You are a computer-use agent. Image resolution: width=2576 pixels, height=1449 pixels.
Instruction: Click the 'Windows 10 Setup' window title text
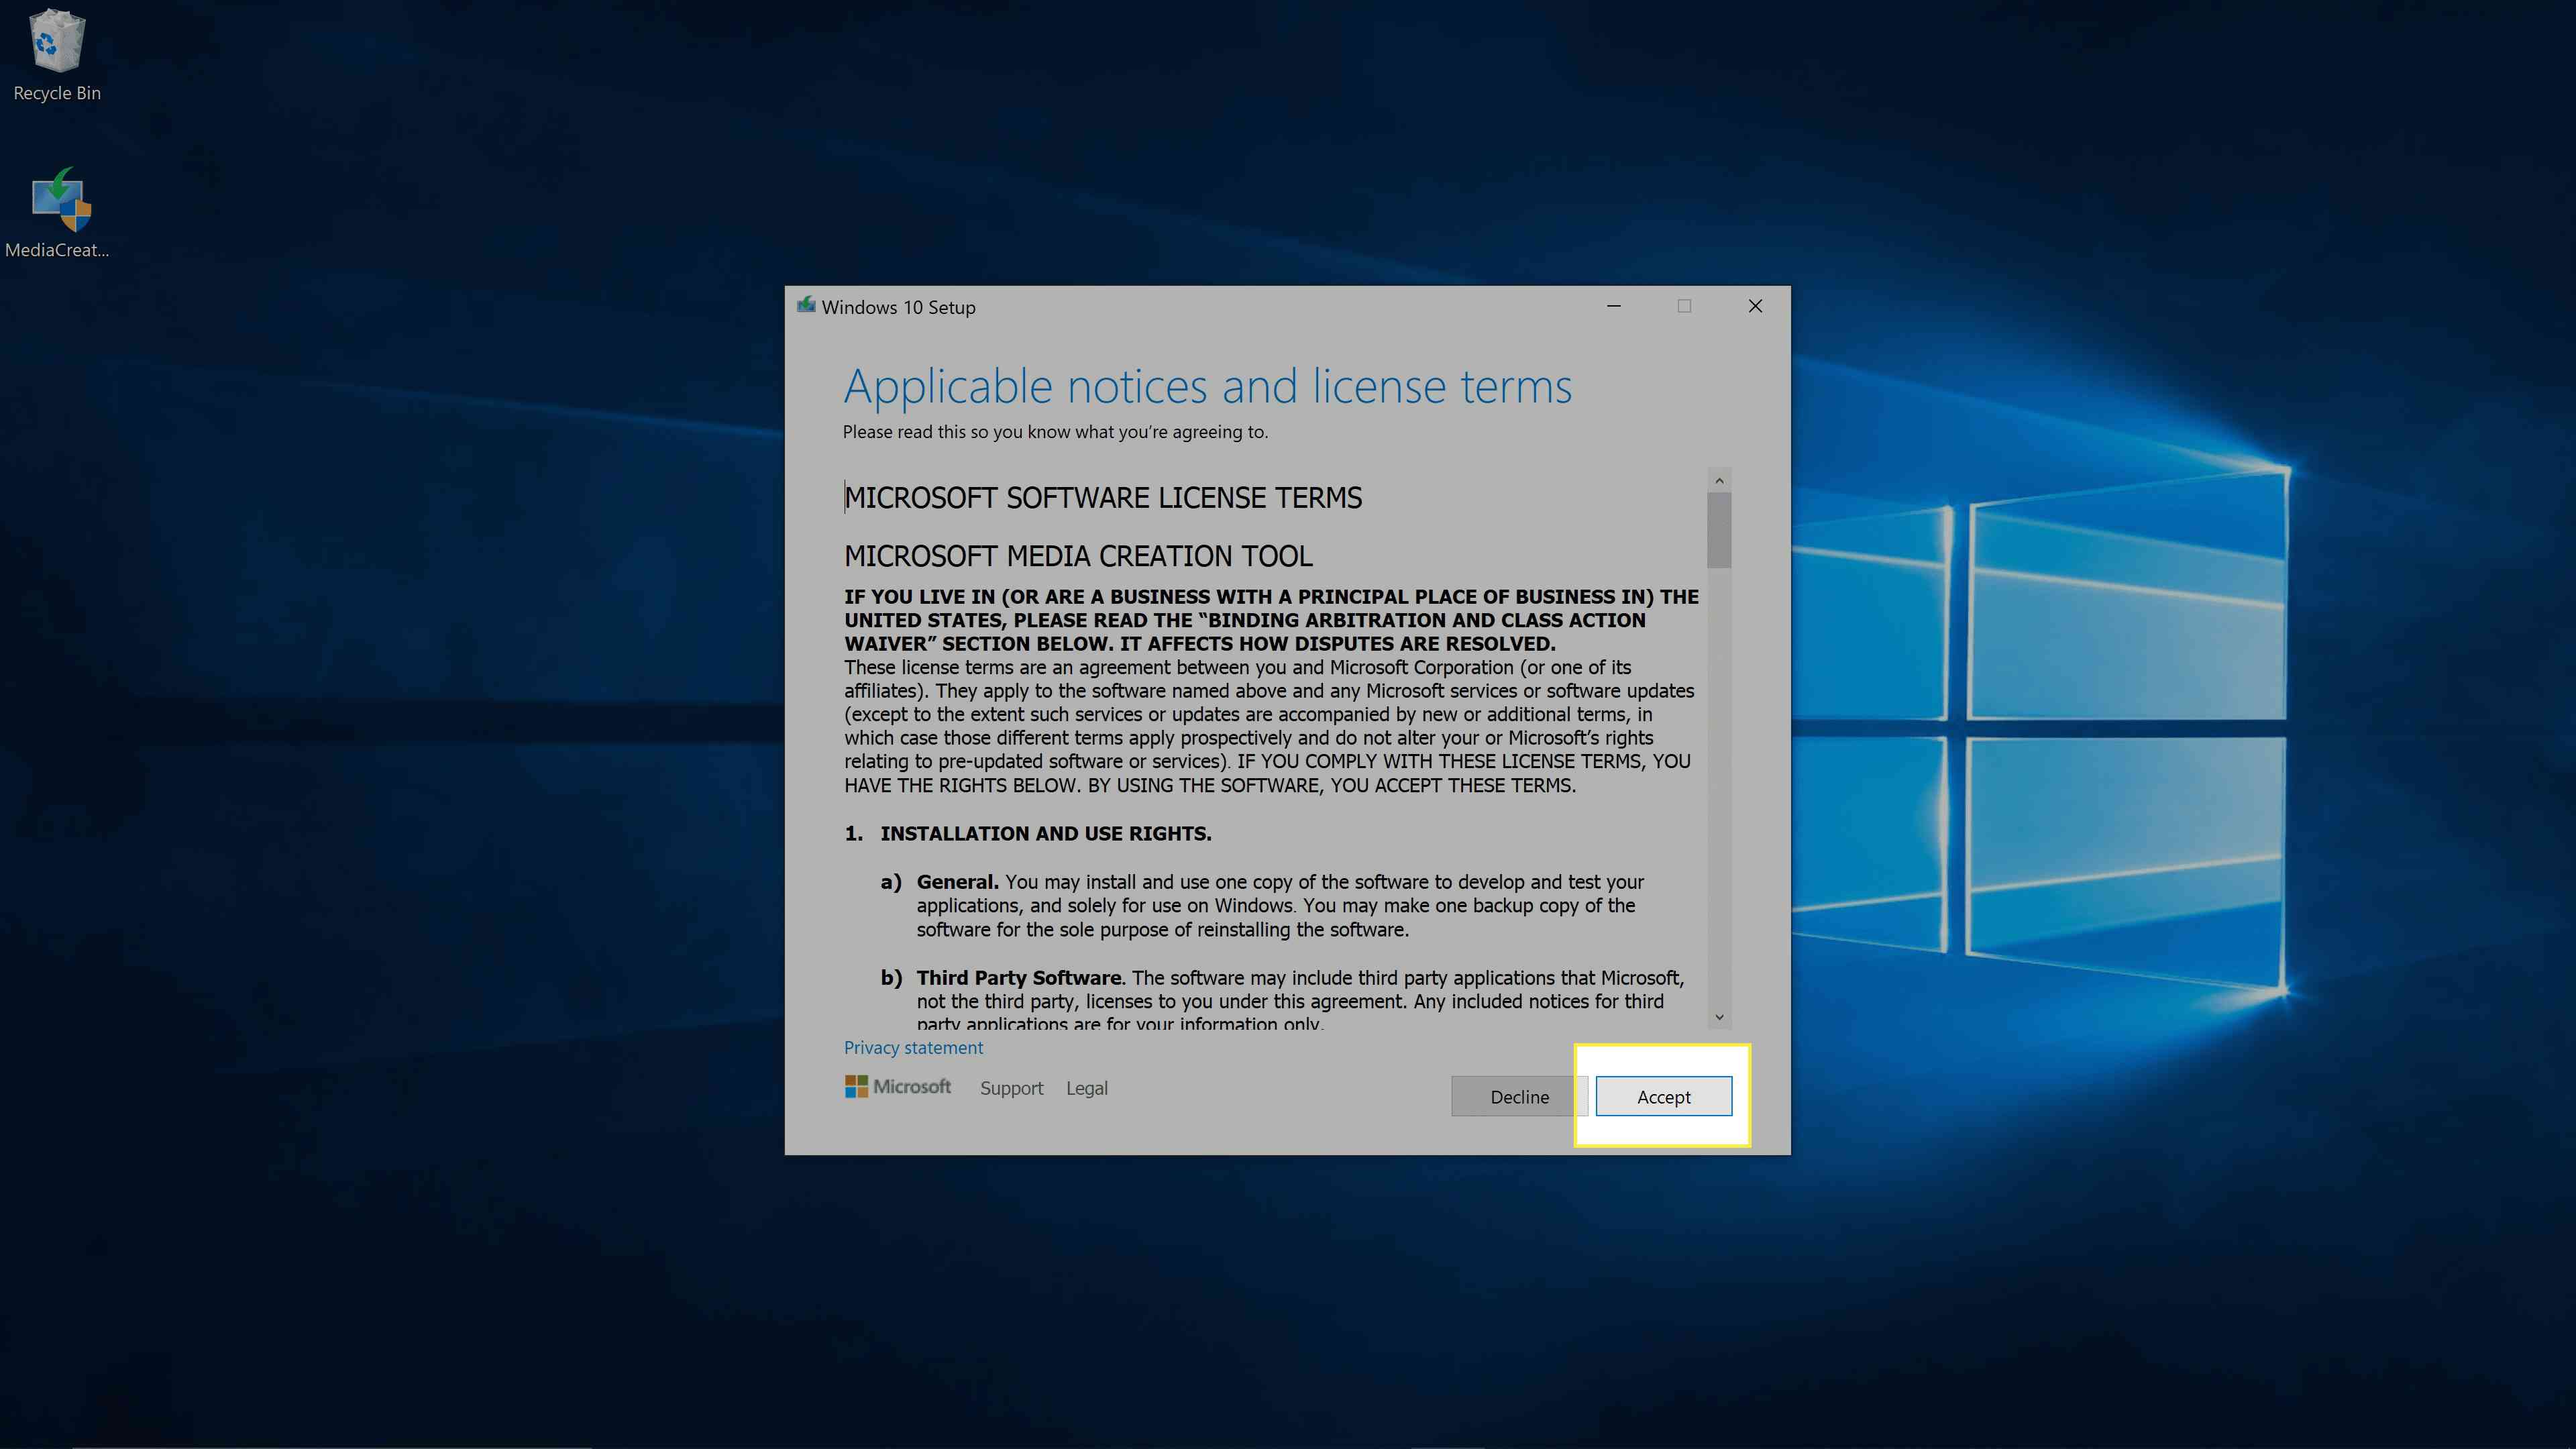[898, 307]
